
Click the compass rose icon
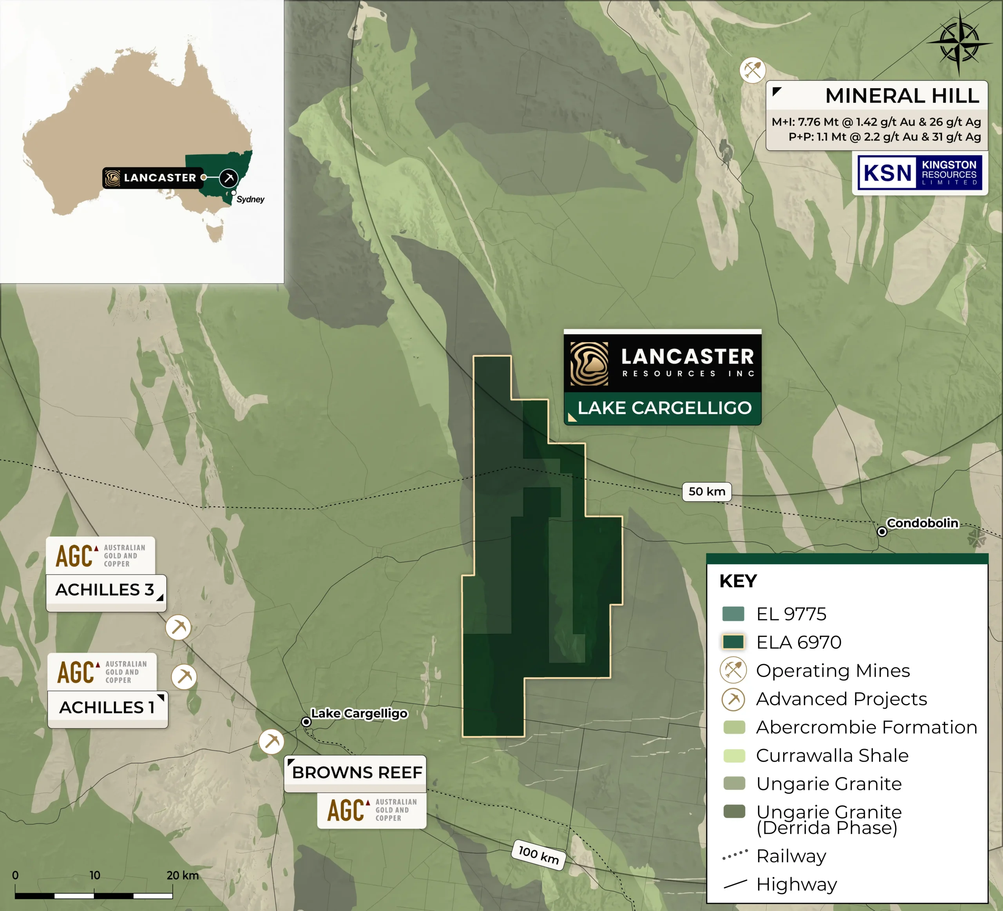tap(959, 43)
